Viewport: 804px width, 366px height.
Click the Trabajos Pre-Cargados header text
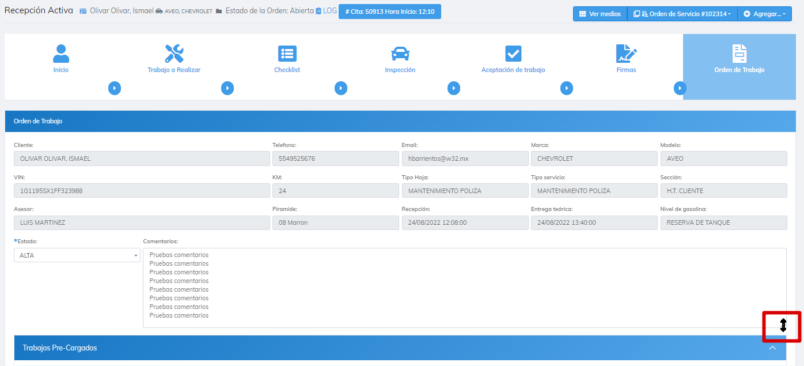click(60, 348)
